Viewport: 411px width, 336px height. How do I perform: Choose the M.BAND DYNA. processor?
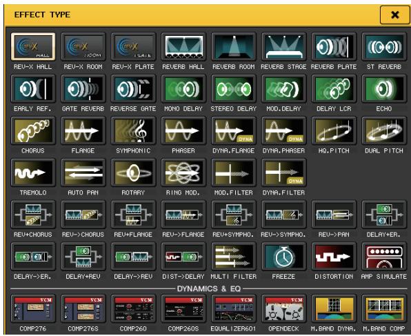(334, 308)
